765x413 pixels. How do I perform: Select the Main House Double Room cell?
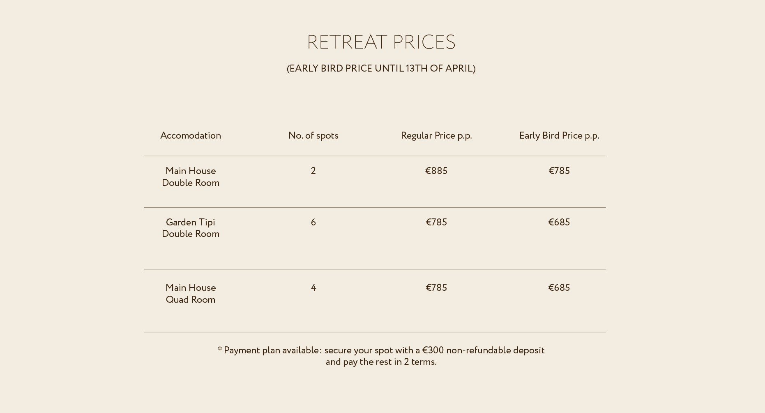pos(191,177)
